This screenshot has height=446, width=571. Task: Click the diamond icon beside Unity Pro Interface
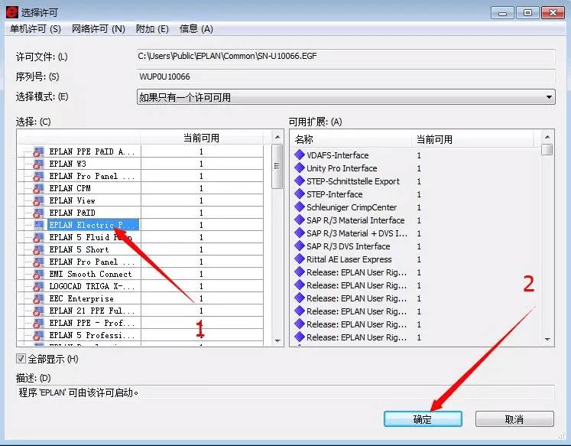coord(300,168)
